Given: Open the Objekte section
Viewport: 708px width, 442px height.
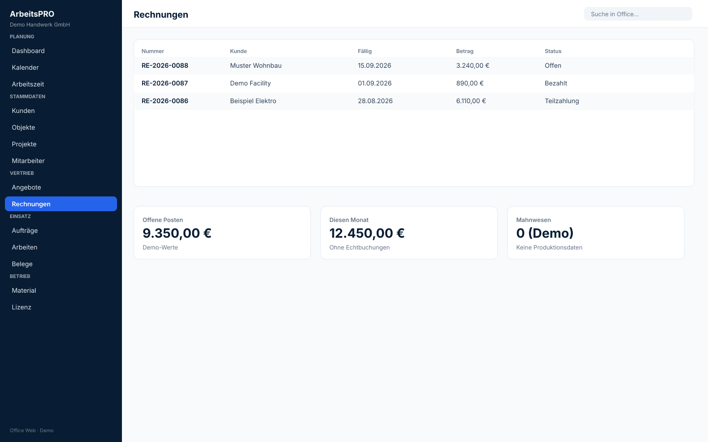Looking at the screenshot, I should (61, 127).
